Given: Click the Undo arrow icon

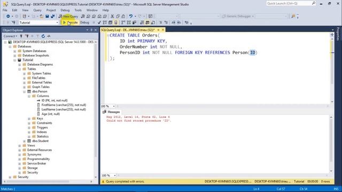Looking at the screenshot, I should pos(131,17).
